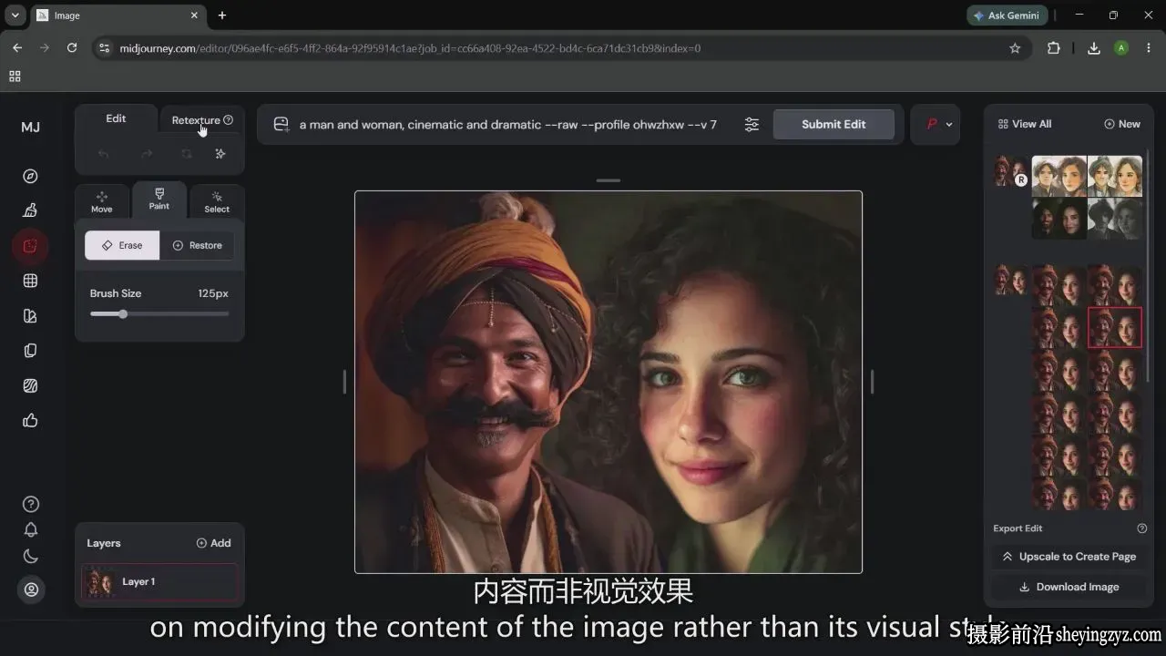The width and height of the screenshot is (1166, 656).
Task: Toggle dark mode moon icon
Action: [31, 556]
